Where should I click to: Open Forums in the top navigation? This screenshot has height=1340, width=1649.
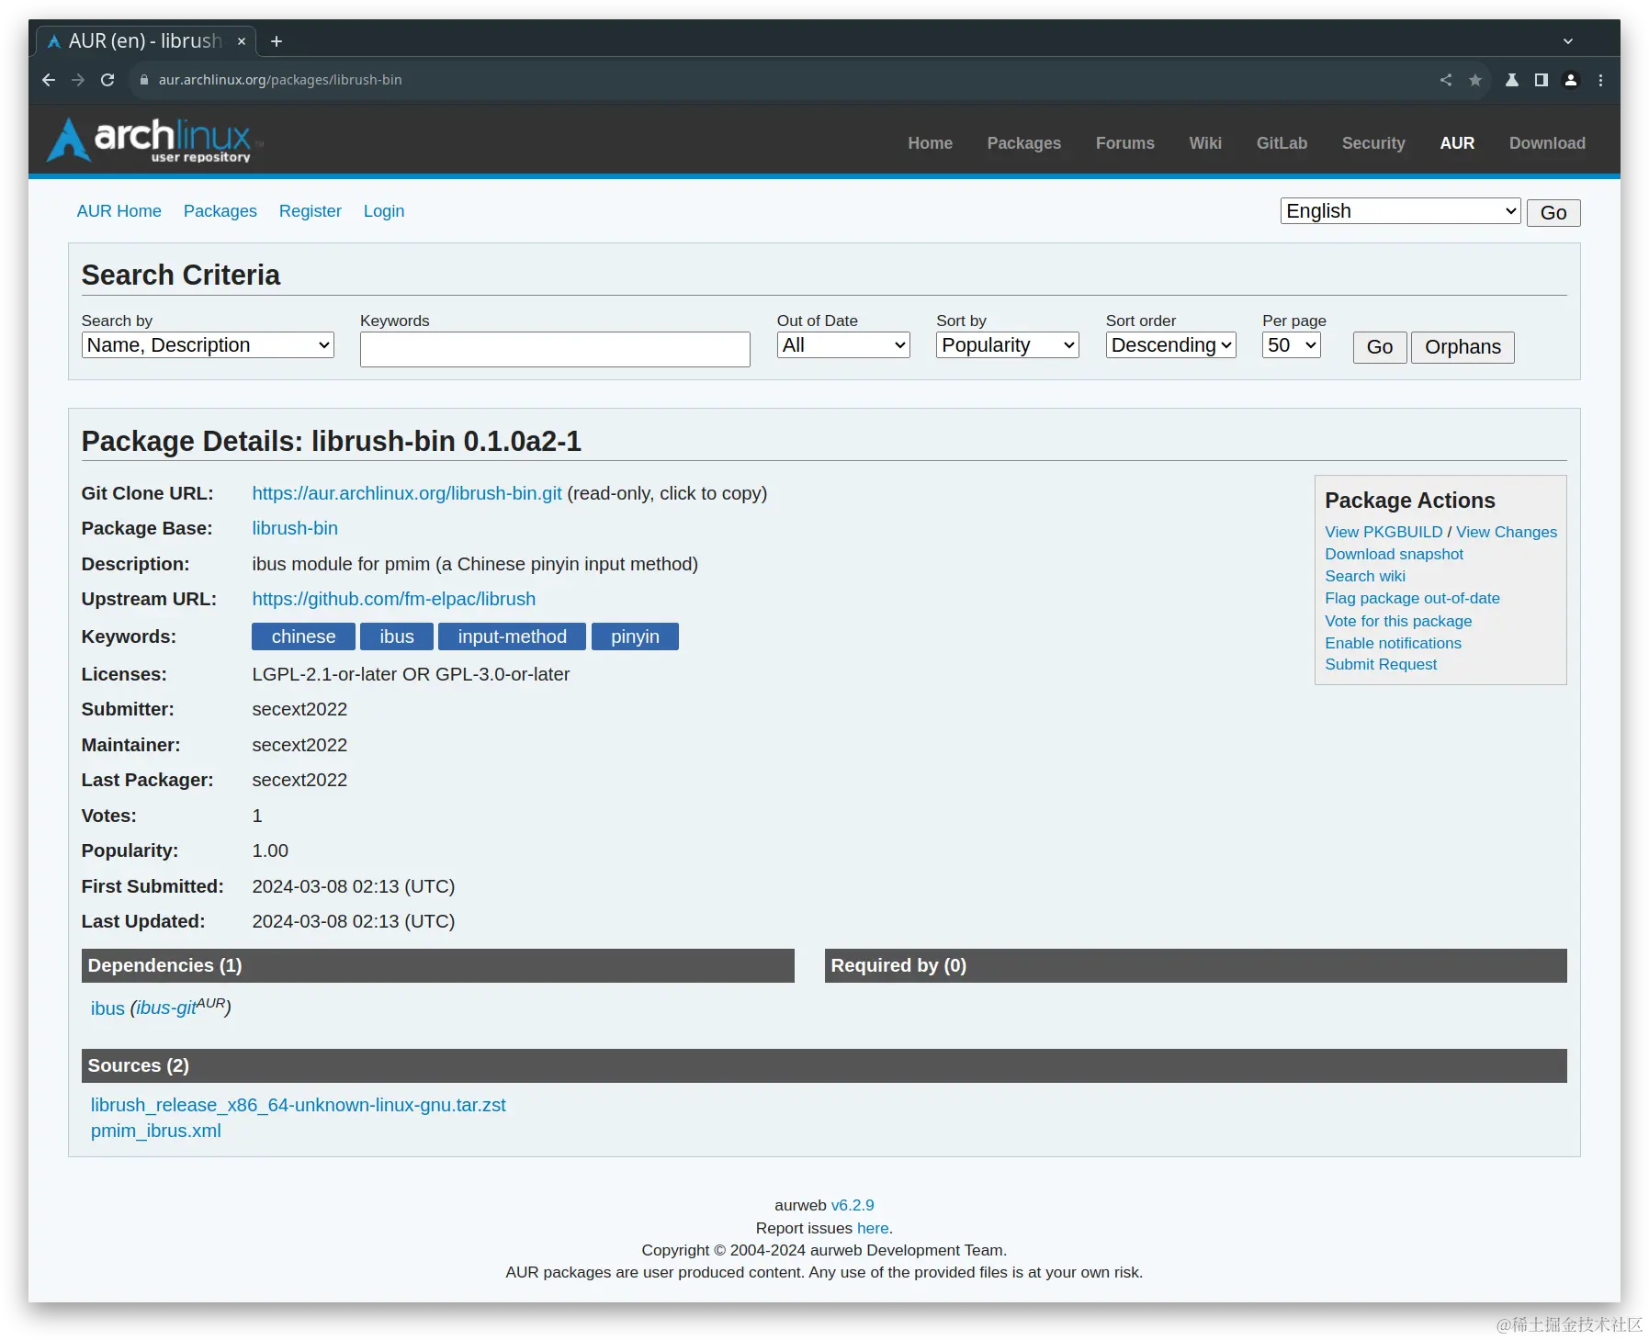tap(1124, 143)
